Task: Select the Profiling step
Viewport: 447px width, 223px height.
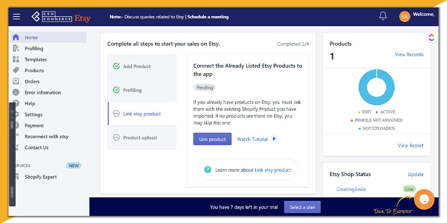Action: click(142, 90)
